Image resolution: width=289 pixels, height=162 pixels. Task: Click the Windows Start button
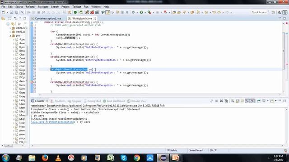(5, 158)
